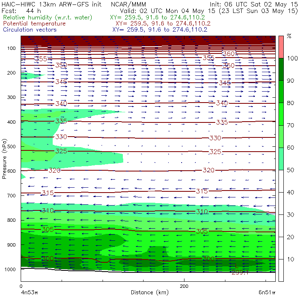The width and height of the screenshot is (300, 300).
Task: Click the pressure axis '800' tick label
Action: coord(11,220)
